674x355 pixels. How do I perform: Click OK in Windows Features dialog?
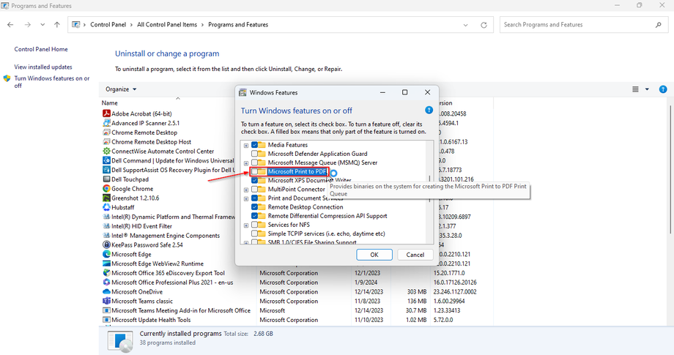click(x=374, y=255)
